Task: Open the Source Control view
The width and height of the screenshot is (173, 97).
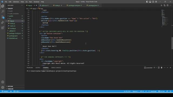Action: pos(3,17)
